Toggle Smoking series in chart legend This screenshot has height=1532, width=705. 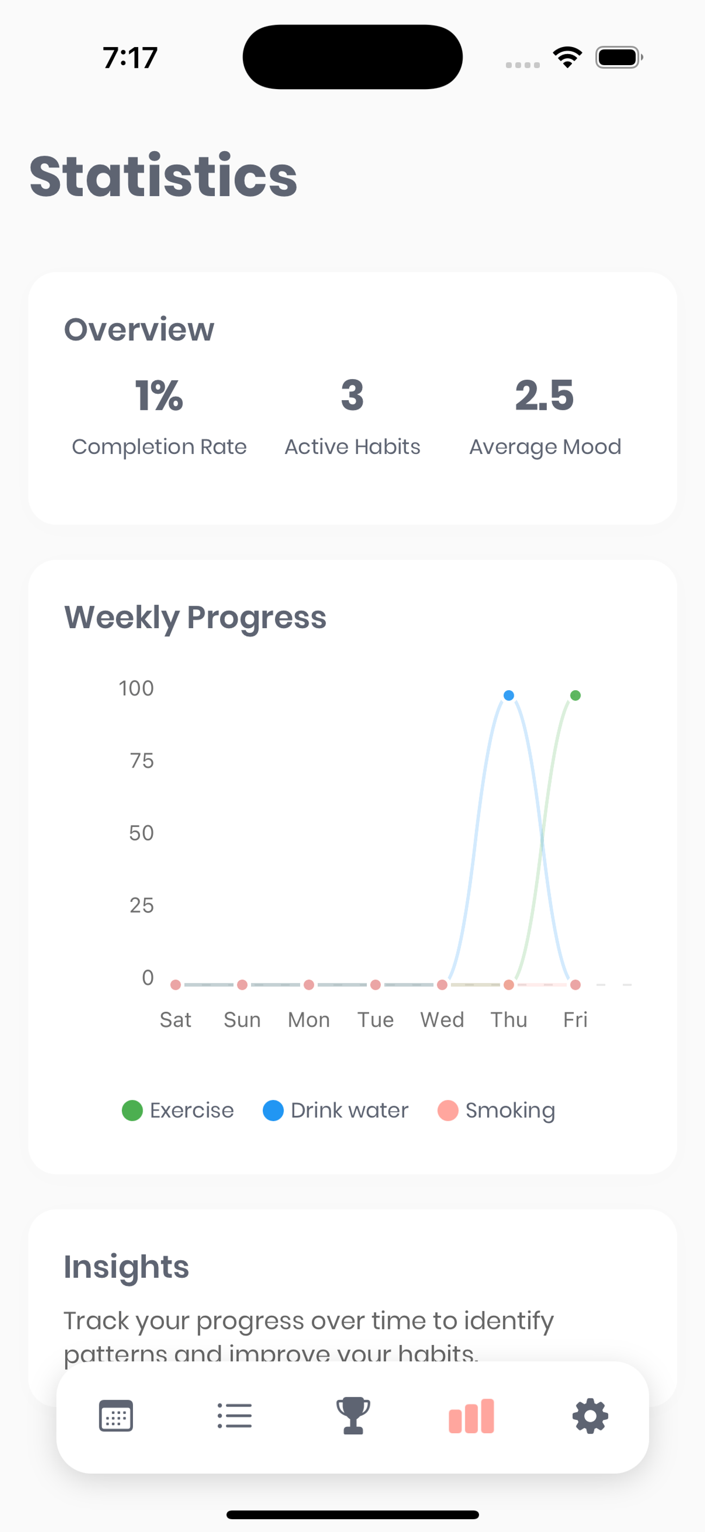[496, 1110]
